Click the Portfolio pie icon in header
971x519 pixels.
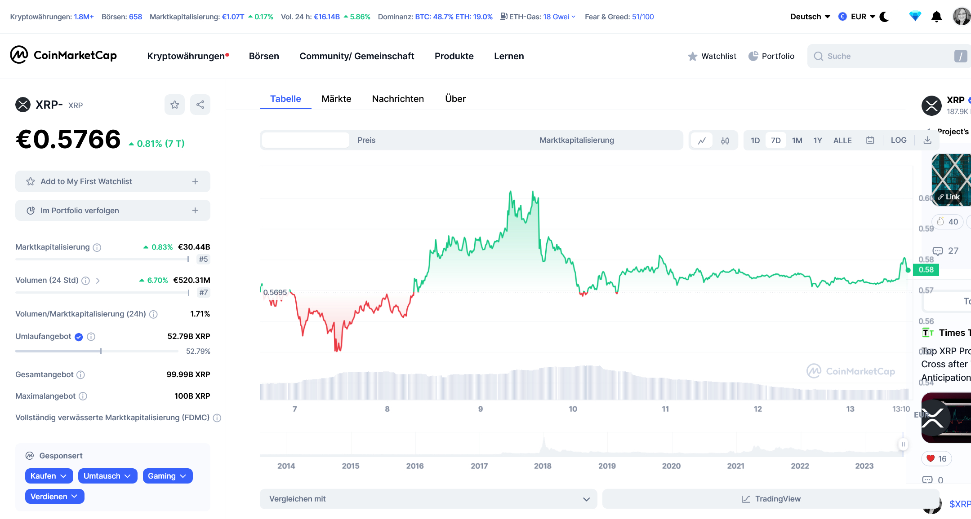(x=753, y=56)
